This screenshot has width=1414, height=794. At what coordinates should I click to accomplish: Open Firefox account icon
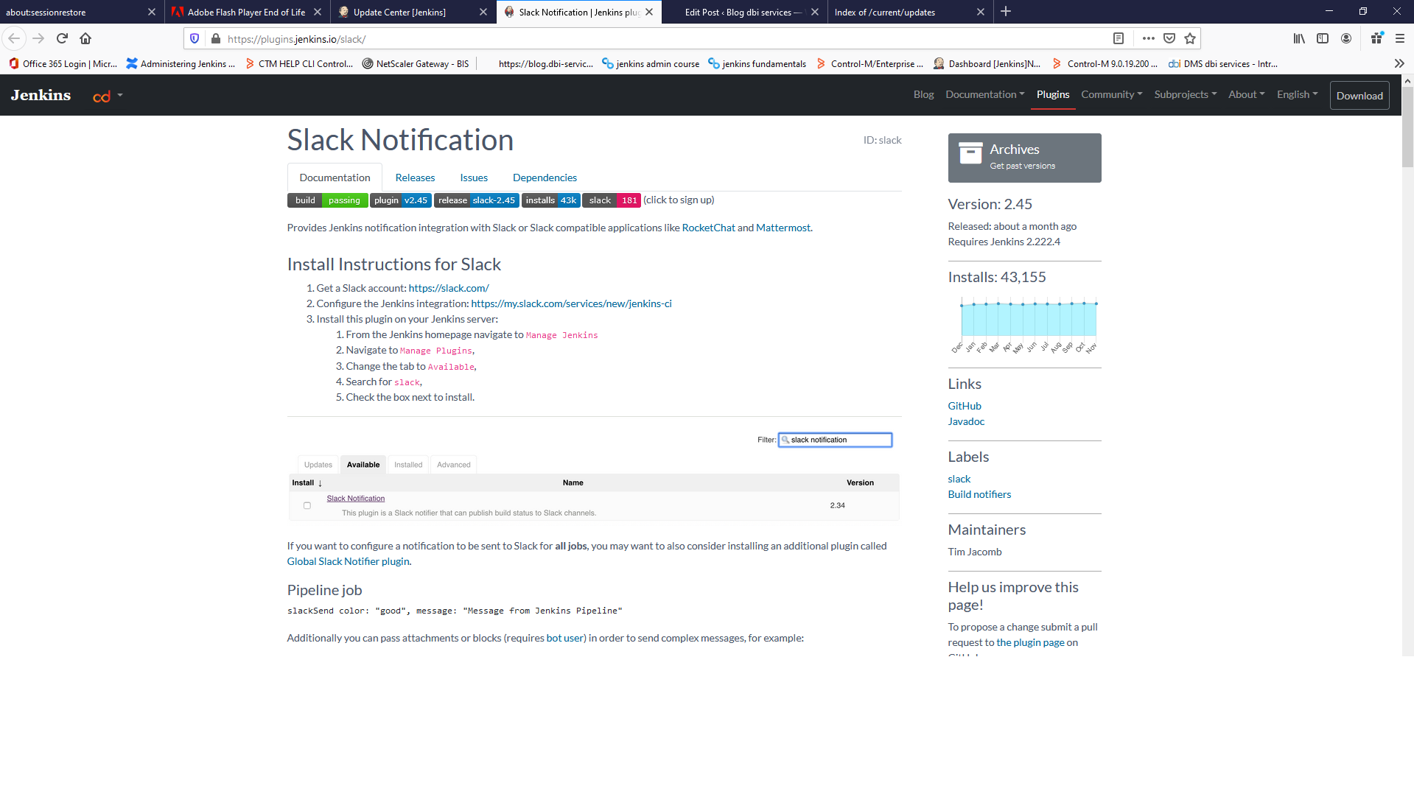[1346, 38]
